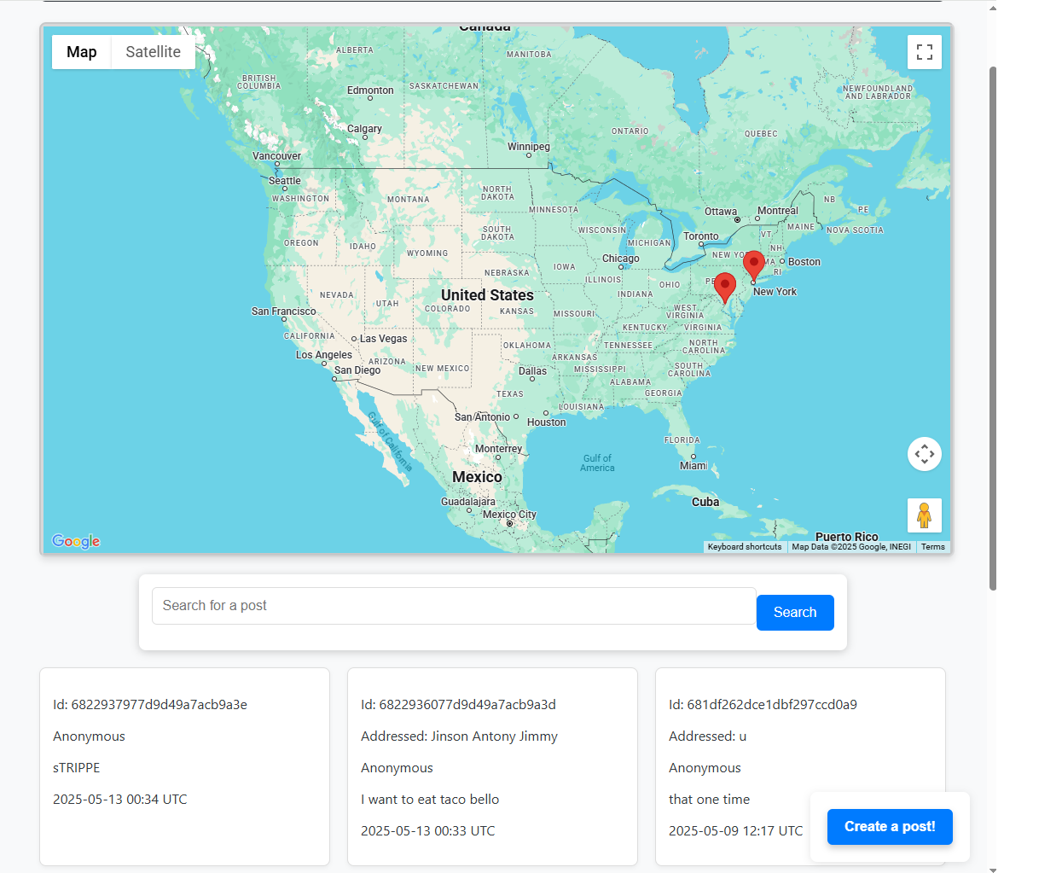Click 'Addressed: Jinson Antony Jimmy' text
The width and height of the screenshot is (1062, 873).
click(459, 736)
